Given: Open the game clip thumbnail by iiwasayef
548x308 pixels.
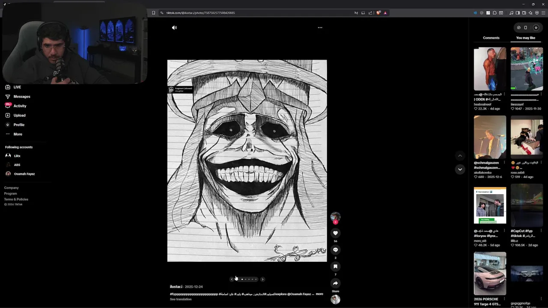Looking at the screenshot, I should click(527, 69).
